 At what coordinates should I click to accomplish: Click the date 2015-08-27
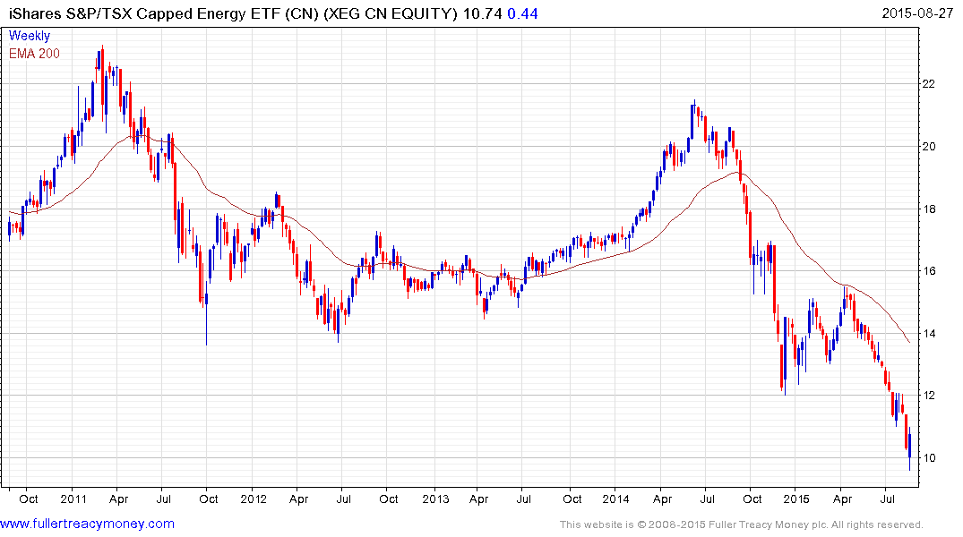pos(917,13)
